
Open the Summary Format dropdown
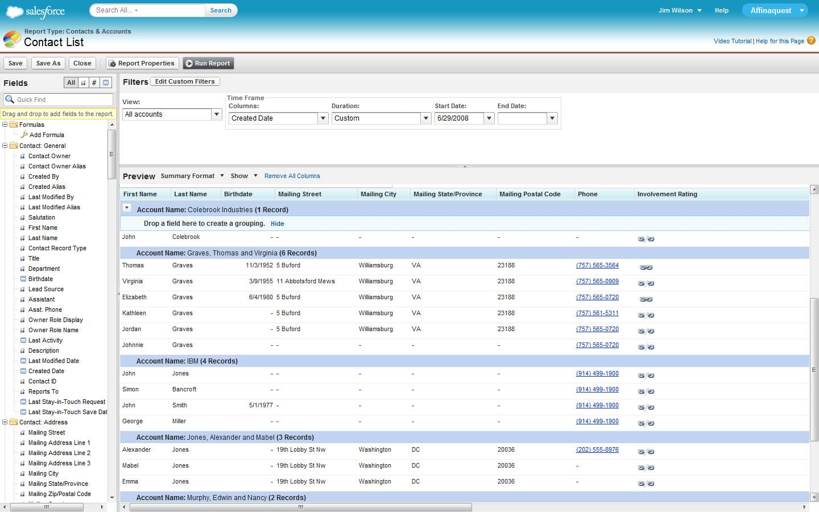coord(192,176)
